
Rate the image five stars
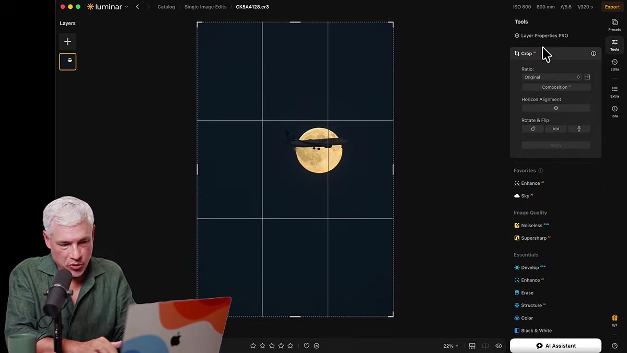coord(291,346)
